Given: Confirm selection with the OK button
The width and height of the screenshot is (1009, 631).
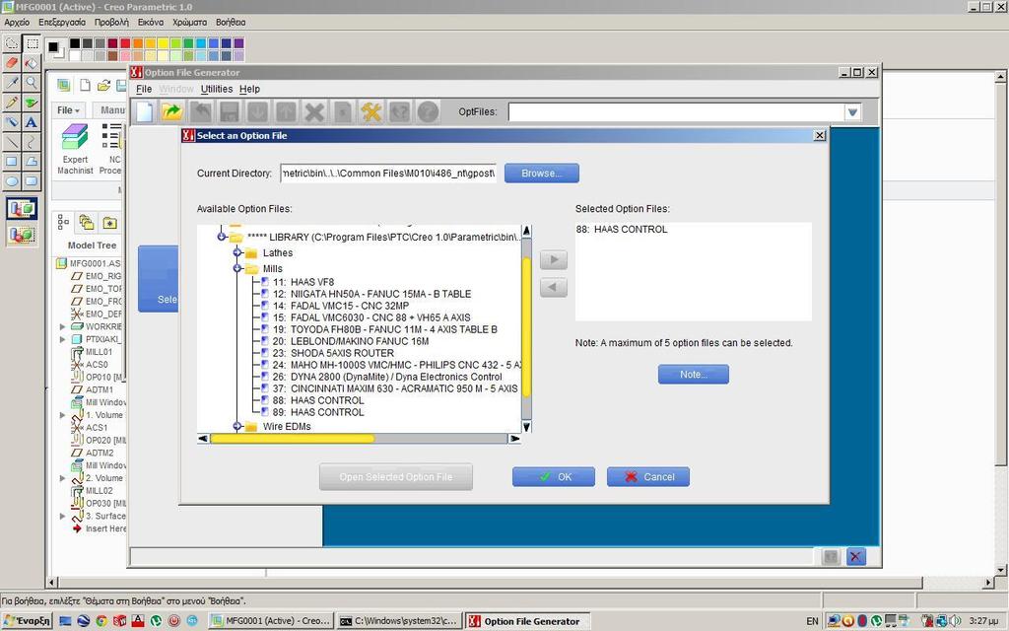Looking at the screenshot, I should coord(554,477).
